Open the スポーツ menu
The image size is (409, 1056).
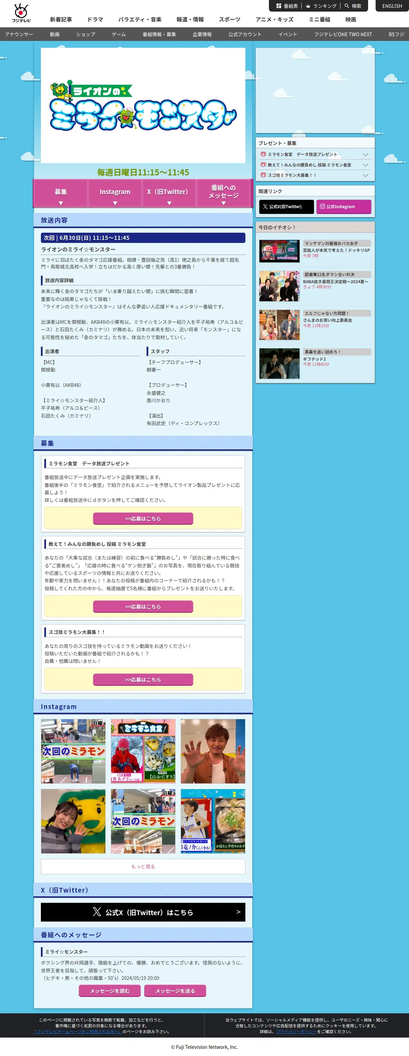[229, 19]
